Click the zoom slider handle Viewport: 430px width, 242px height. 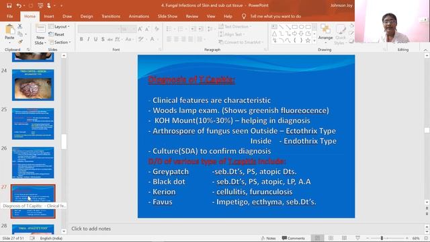382,238
